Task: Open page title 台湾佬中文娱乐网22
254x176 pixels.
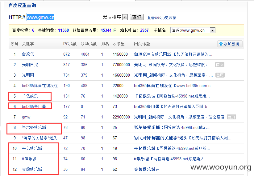Action: tap(173, 54)
